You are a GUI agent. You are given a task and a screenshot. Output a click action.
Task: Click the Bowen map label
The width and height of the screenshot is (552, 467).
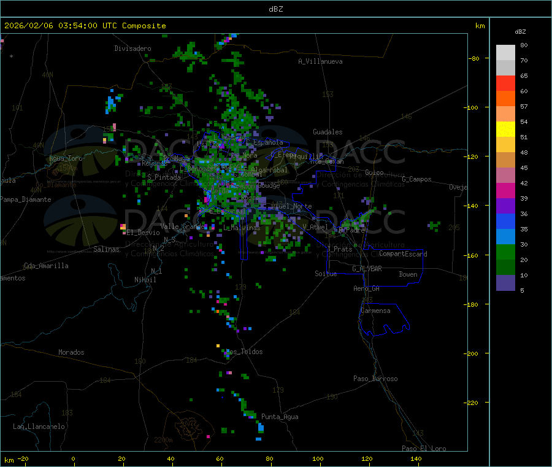tap(408, 274)
